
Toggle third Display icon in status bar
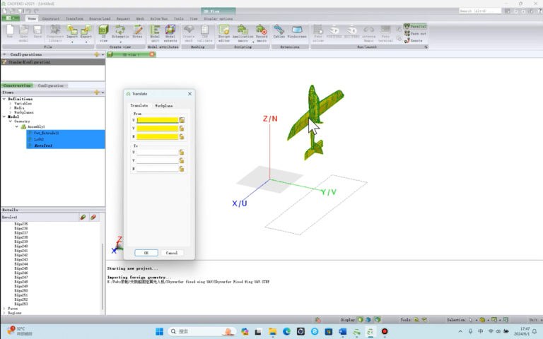point(378,320)
